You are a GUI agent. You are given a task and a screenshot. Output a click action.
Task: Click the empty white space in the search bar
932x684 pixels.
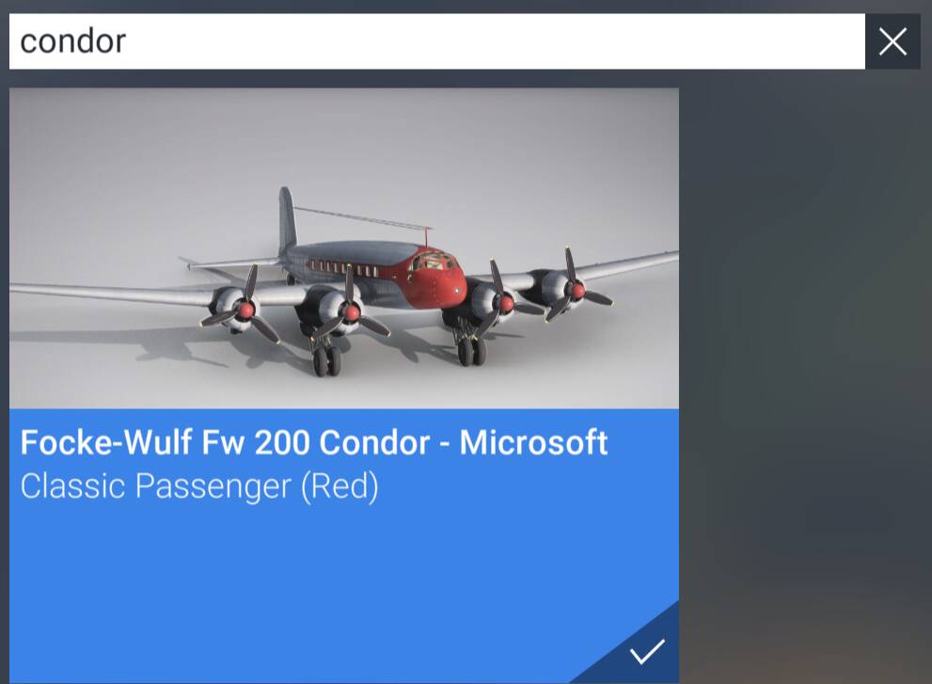494,41
